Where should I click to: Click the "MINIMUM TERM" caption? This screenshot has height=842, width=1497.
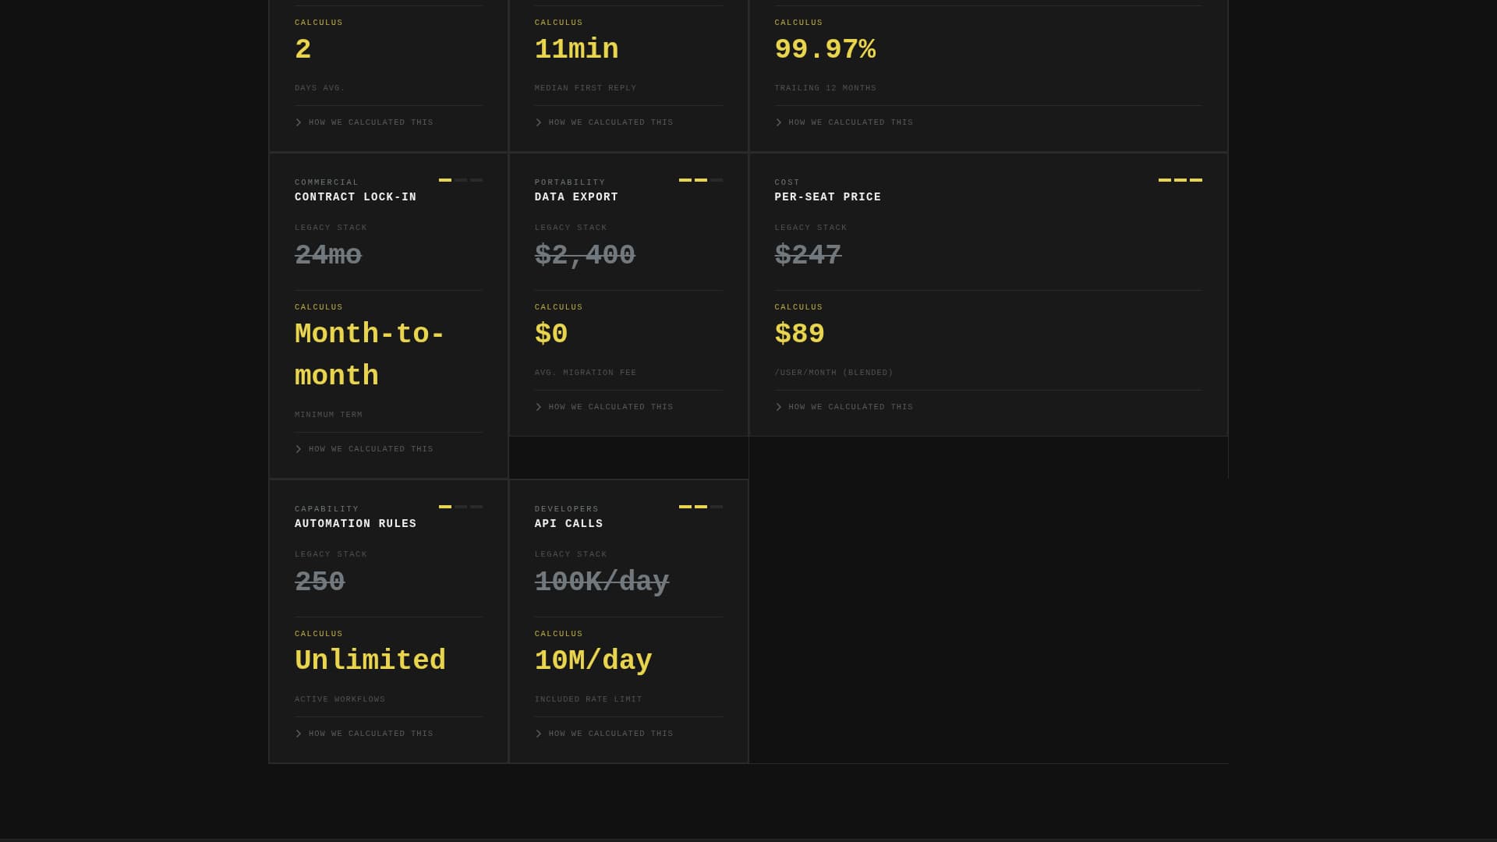pos(328,415)
